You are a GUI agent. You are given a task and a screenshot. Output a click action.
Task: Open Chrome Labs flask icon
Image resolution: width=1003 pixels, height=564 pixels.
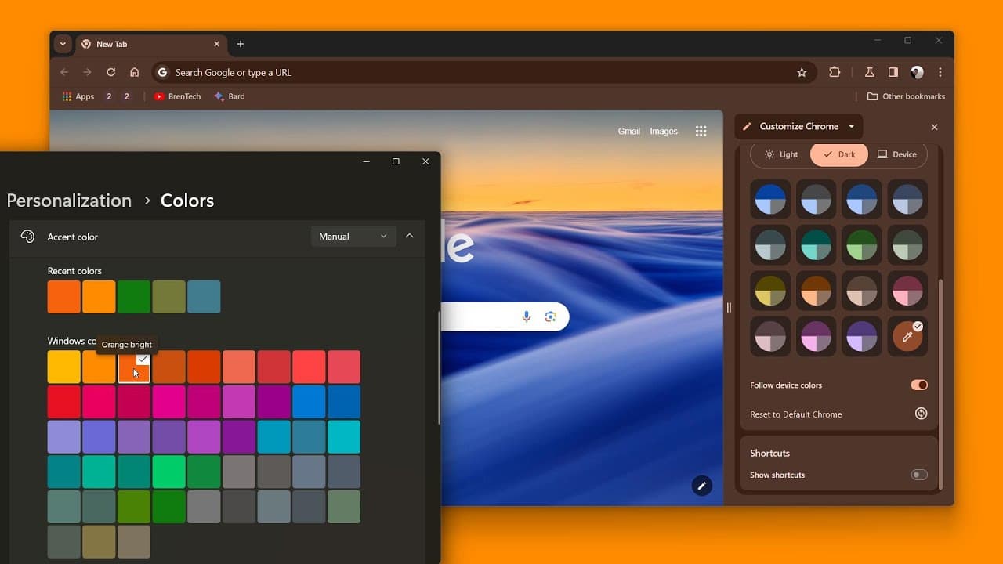coord(869,72)
